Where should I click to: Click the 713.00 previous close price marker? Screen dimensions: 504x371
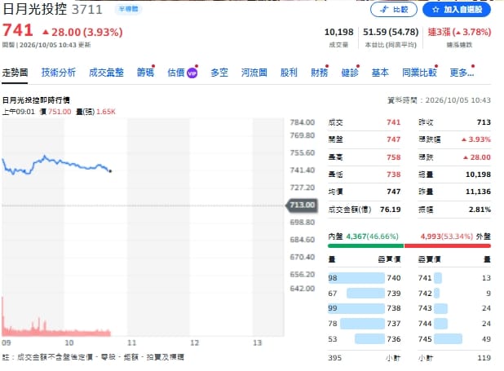coord(302,205)
